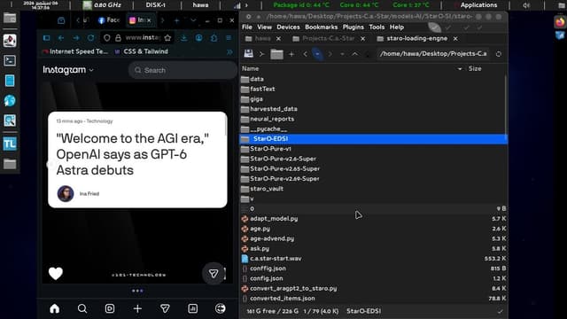Screen dimensions: 567x319
Task: Show more bookmarks with double chevron
Action: [229, 51]
